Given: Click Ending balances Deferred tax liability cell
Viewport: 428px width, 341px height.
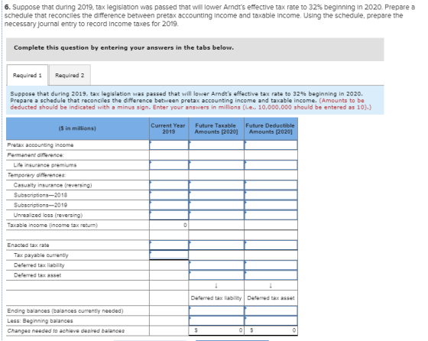Looking at the screenshot, I should tap(216, 310).
